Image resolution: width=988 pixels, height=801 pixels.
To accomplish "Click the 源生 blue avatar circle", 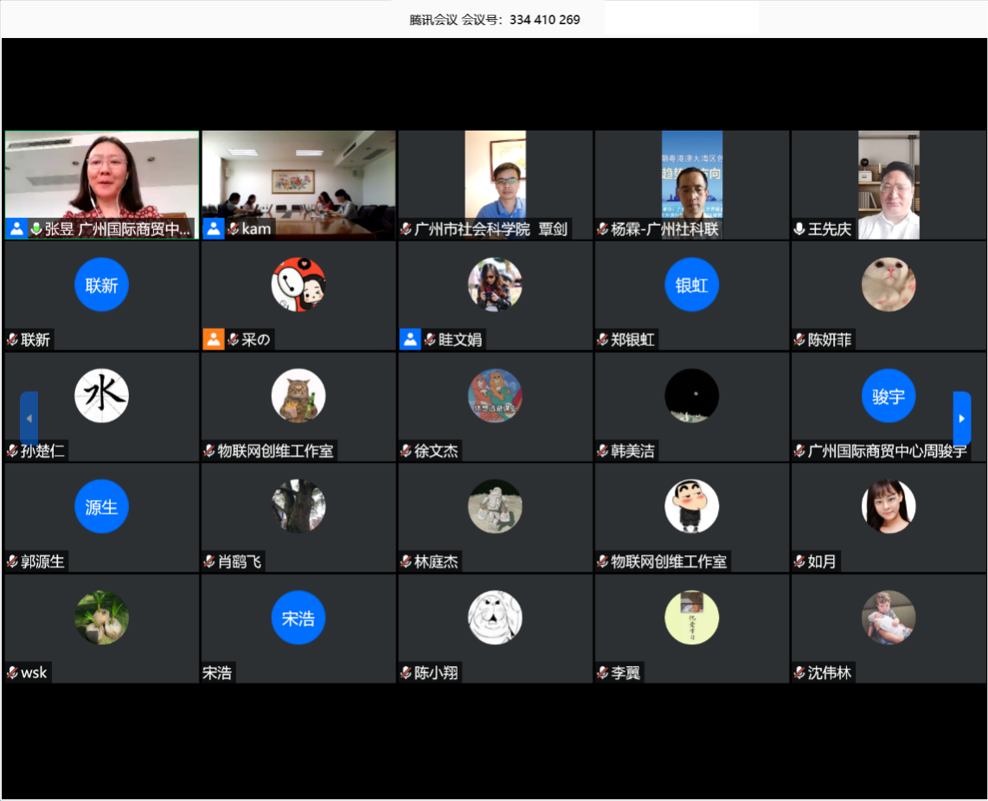I will click(101, 506).
